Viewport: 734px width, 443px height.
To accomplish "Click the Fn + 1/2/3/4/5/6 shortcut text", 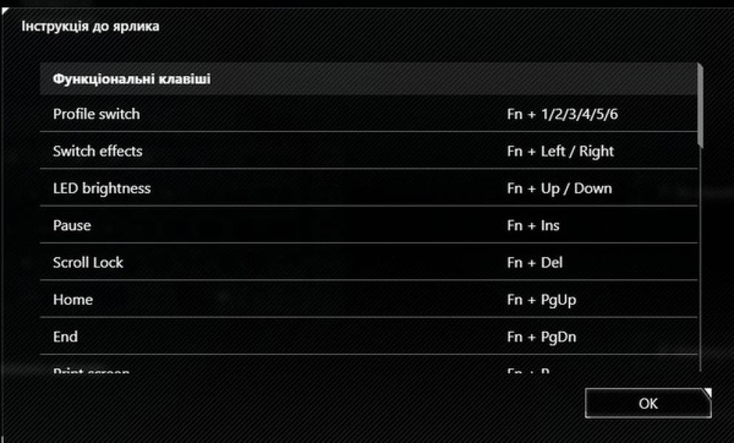I will pyautogui.click(x=567, y=114).
